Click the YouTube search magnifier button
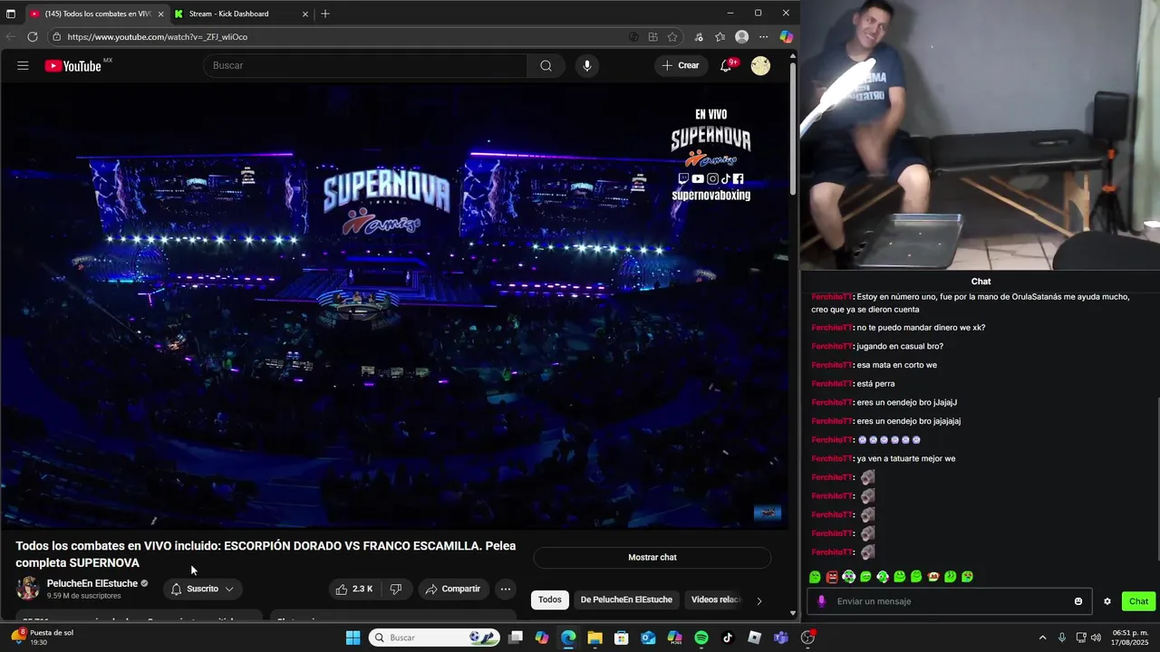 [546, 65]
